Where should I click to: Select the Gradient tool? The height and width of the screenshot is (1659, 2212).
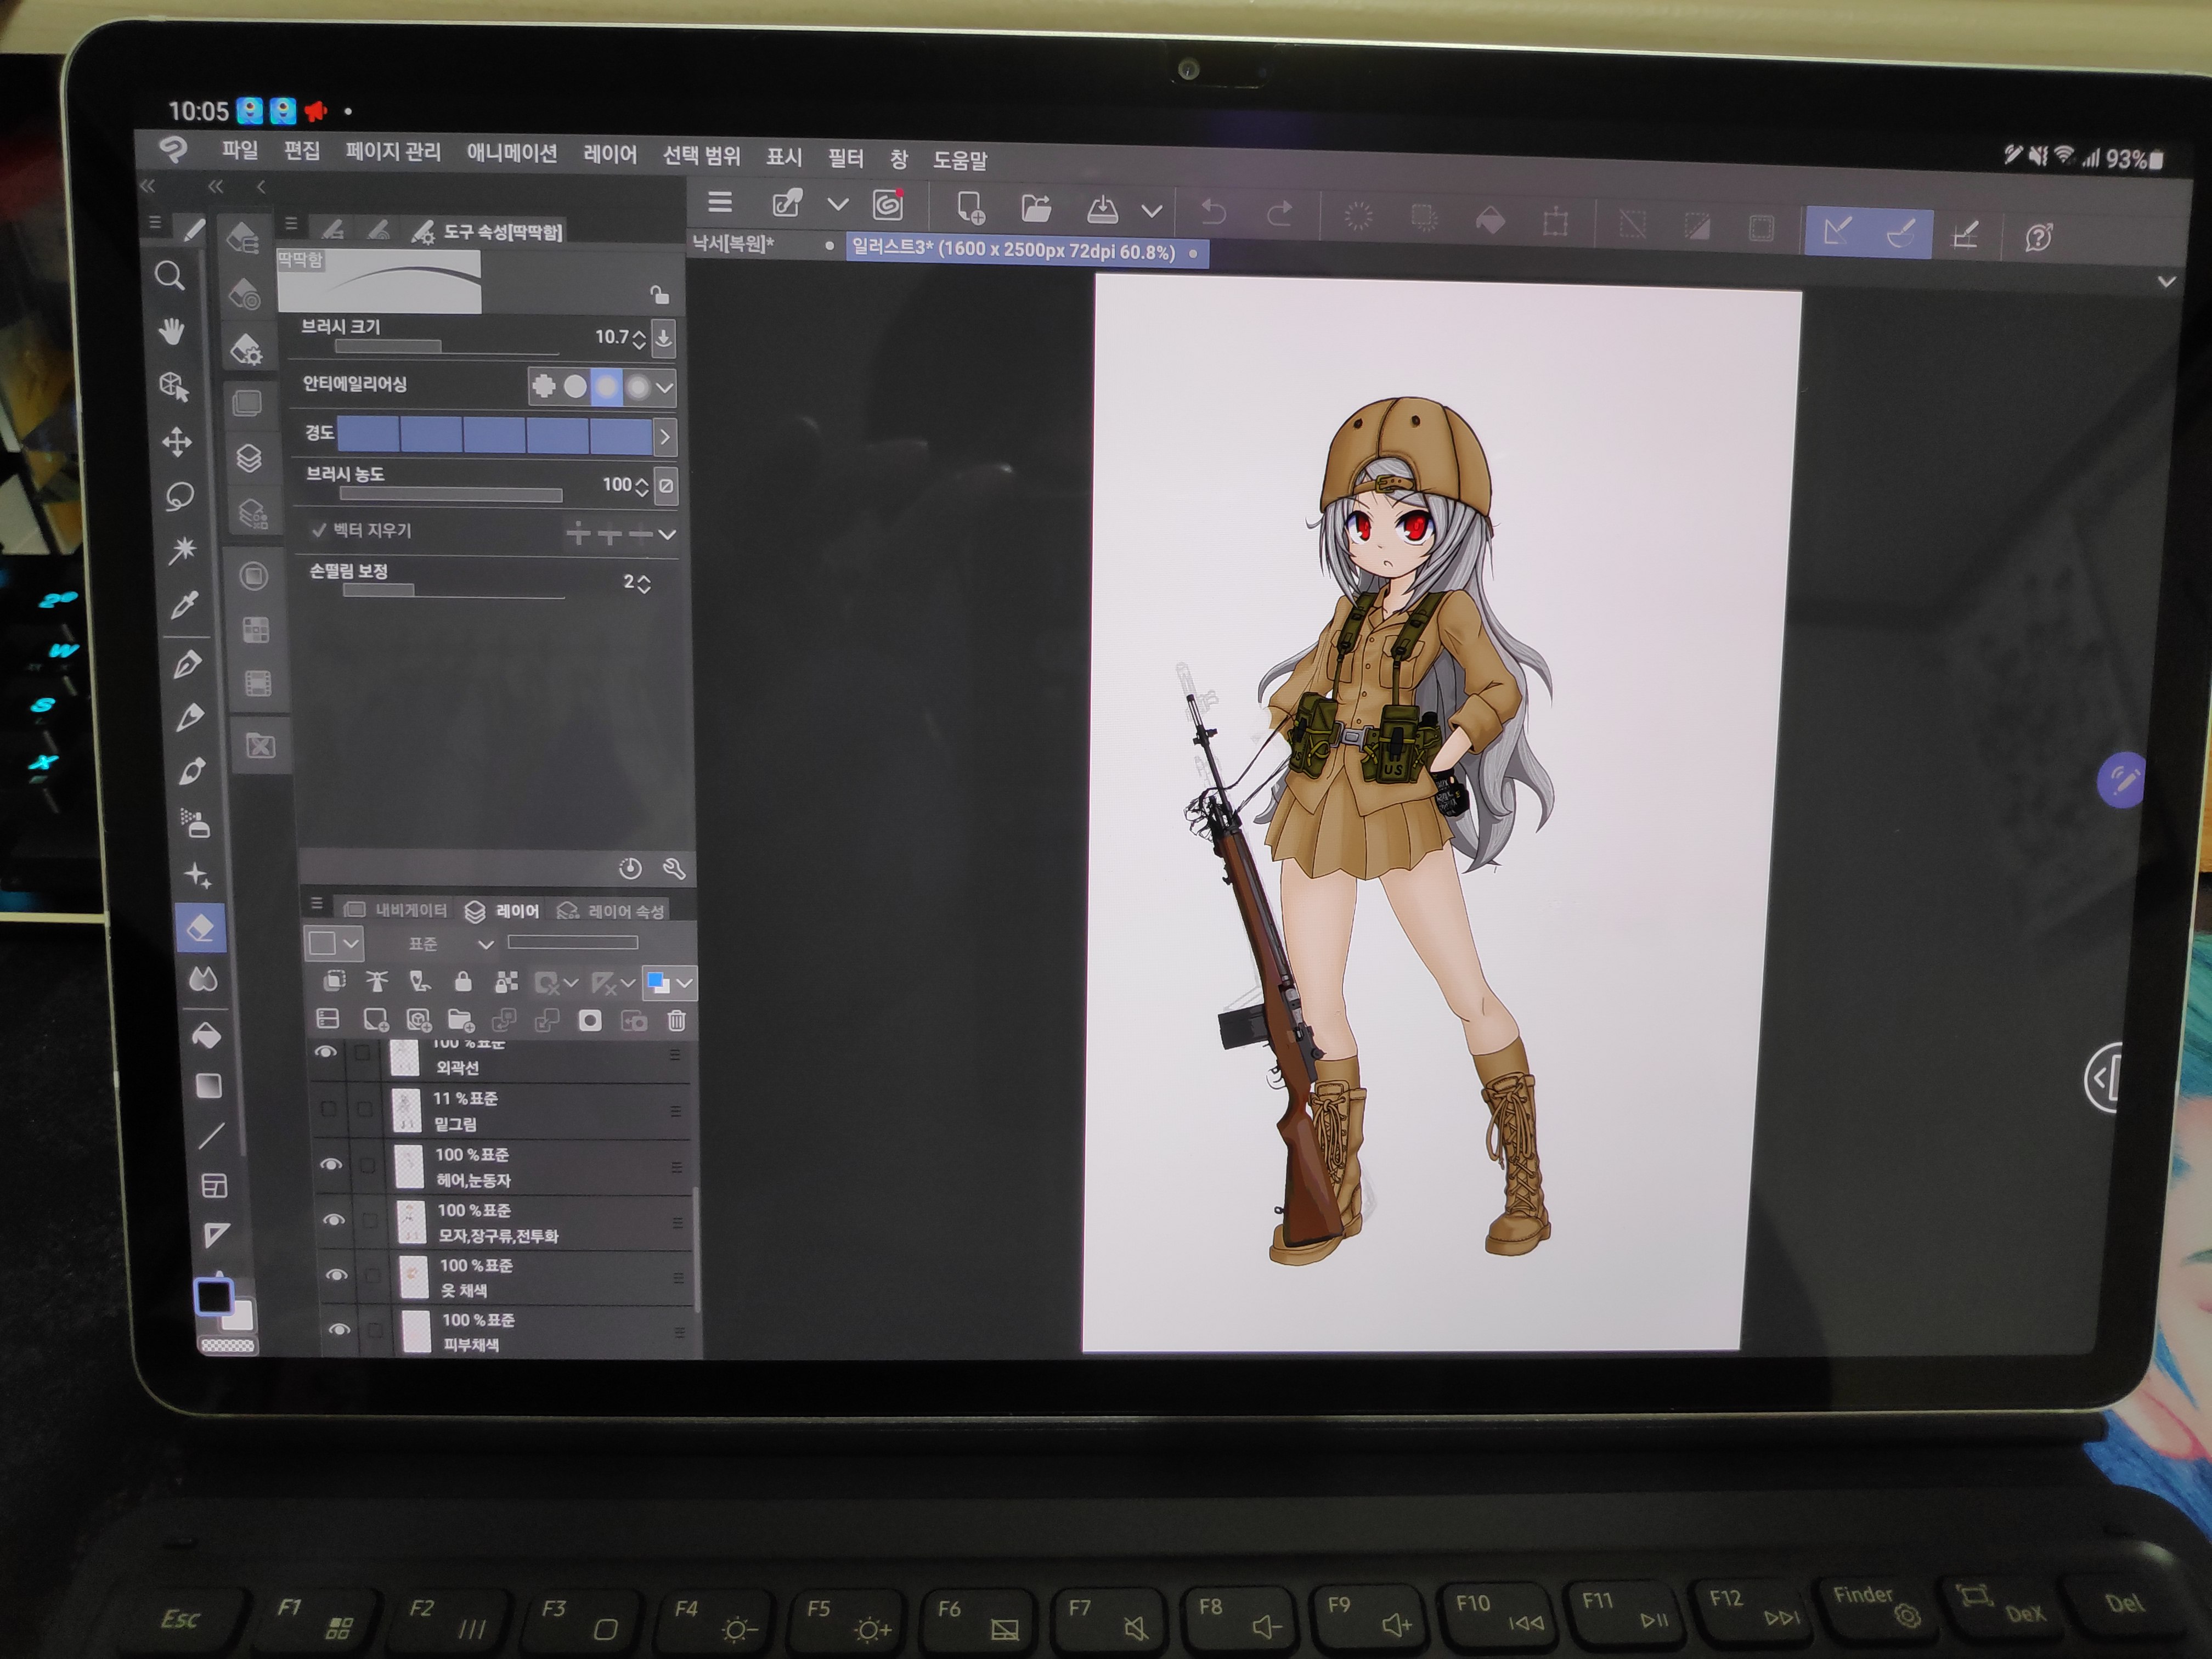(x=208, y=1086)
